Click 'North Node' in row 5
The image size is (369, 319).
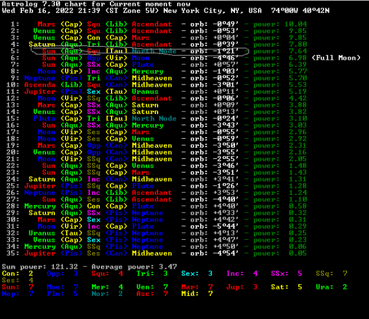click(154, 51)
